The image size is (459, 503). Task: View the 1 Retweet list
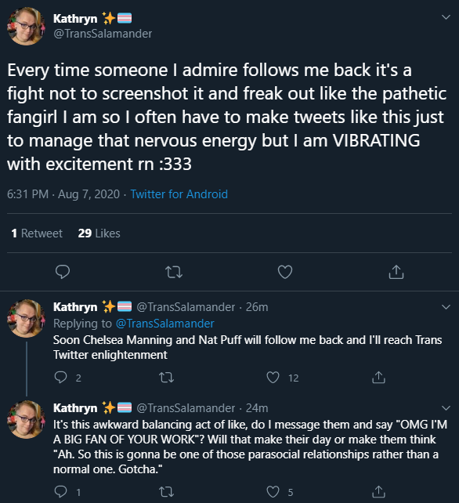(x=37, y=233)
